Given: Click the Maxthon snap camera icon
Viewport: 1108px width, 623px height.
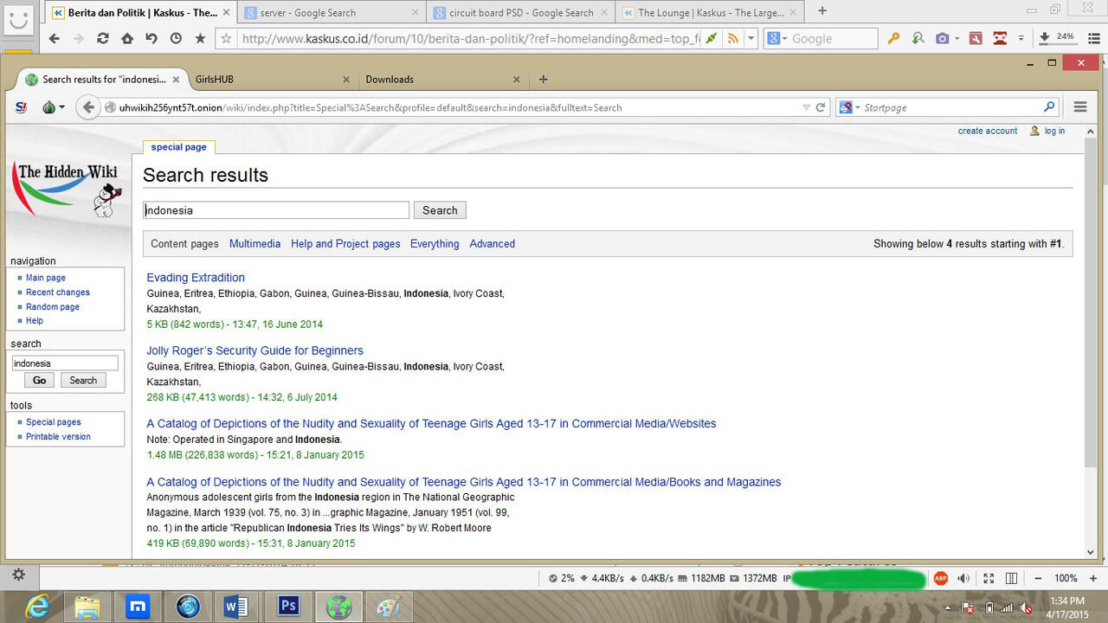Looking at the screenshot, I should [x=943, y=39].
